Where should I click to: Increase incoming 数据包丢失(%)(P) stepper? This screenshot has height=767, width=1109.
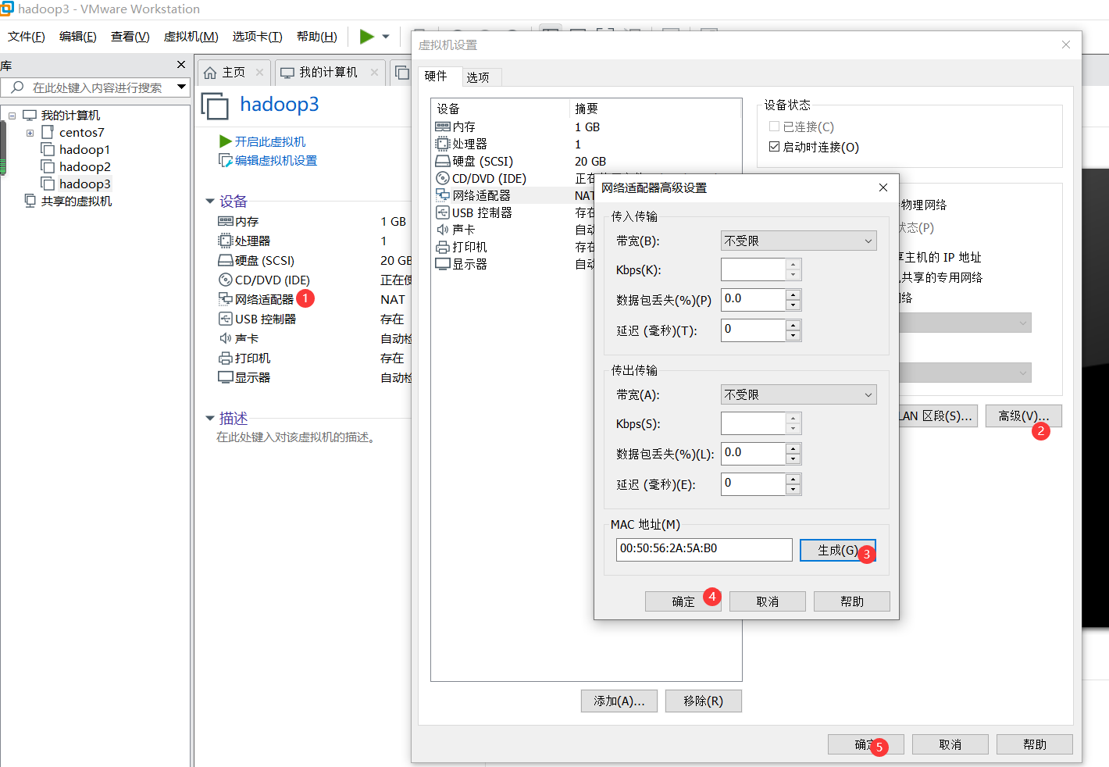tap(793, 295)
